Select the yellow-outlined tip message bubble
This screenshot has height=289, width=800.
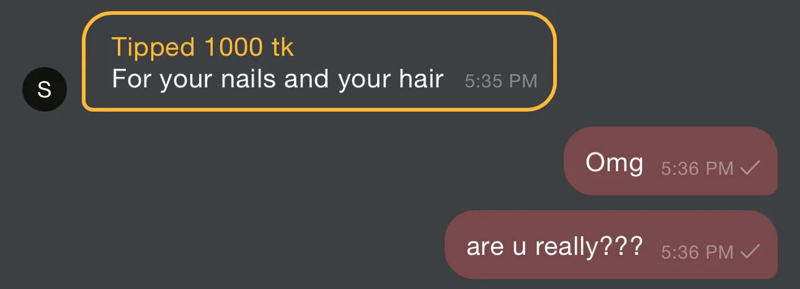319,62
